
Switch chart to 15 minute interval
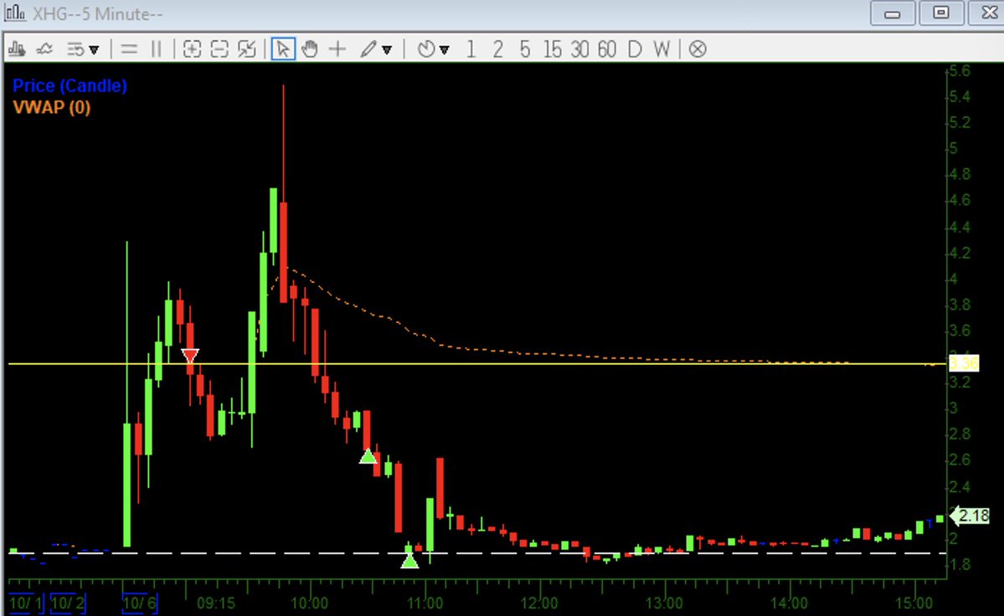coord(552,49)
